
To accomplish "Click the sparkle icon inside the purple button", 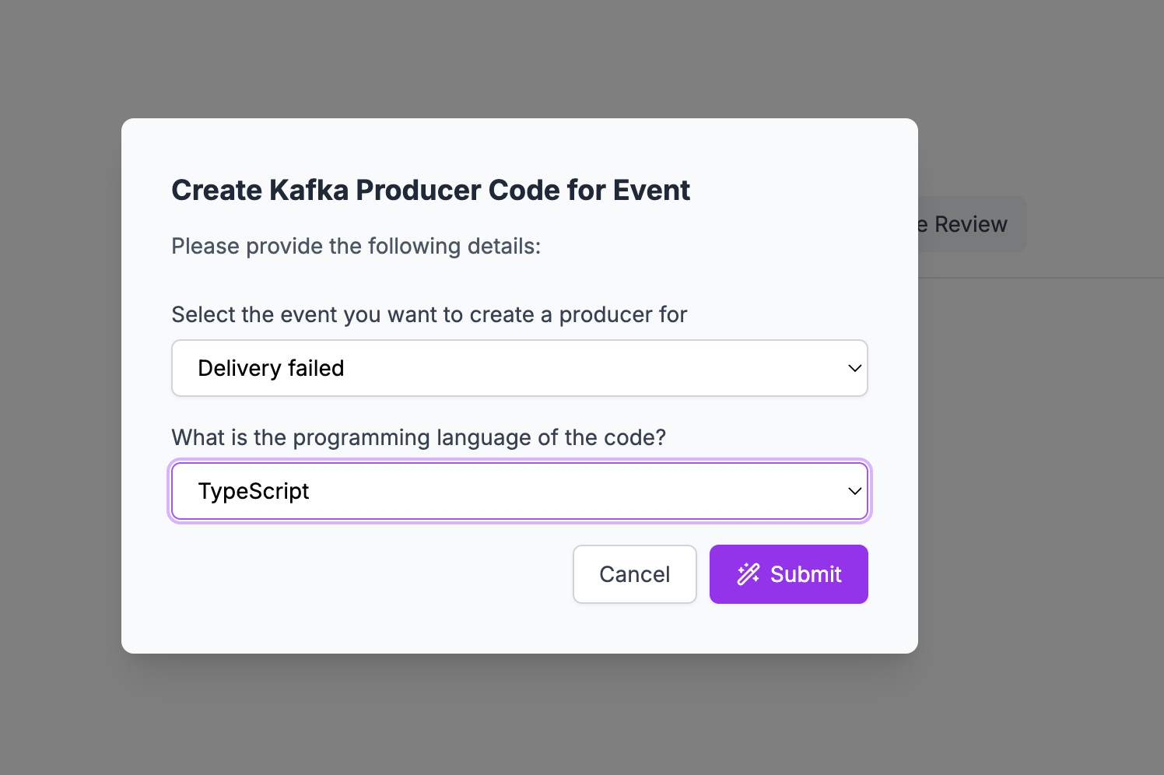I will click(x=748, y=574).
